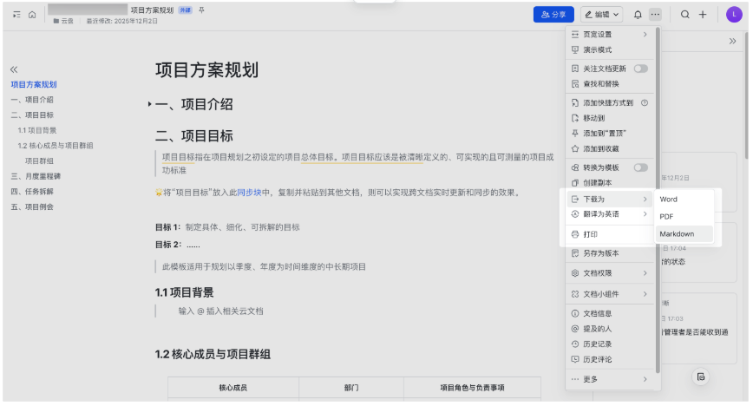
Task: Collapse right panel with double-right chevron
Action: [x=732, y=41]
